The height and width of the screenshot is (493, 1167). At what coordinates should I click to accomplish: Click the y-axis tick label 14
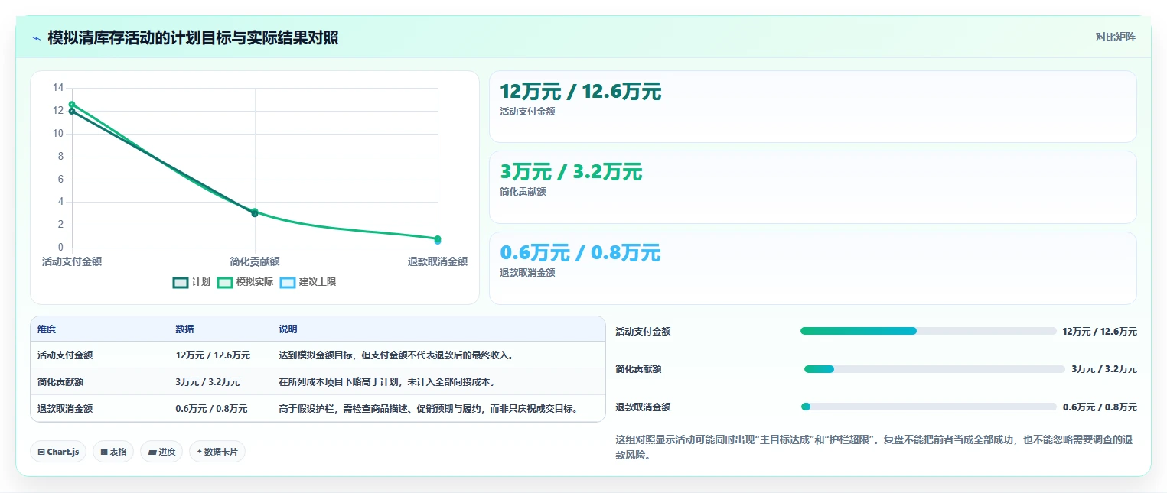58,88
